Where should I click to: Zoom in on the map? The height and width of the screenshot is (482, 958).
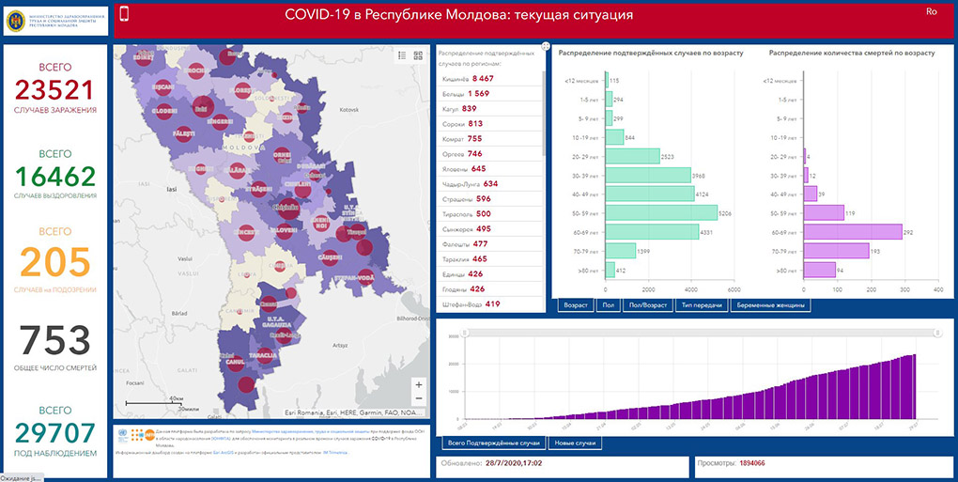(x=418, y=385)
